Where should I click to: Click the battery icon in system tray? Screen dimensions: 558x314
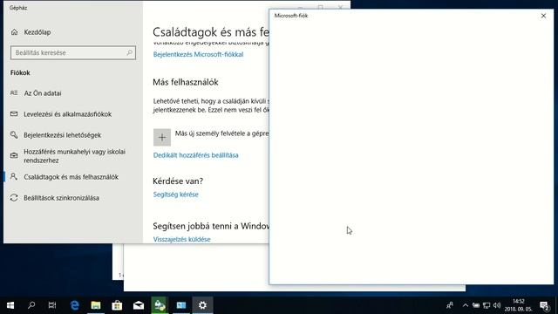click(x=476, y=305)
